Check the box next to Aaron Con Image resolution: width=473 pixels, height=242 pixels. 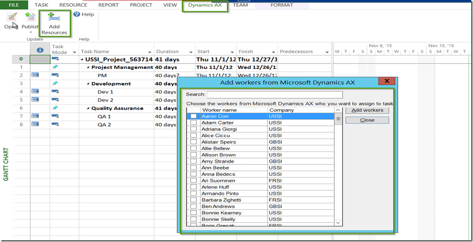point(194,116)
